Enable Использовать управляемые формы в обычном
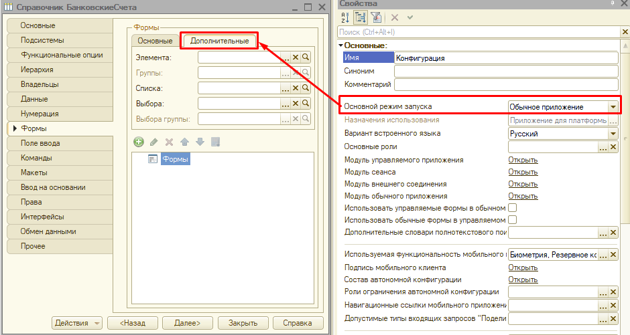630x335 pixels. (512, 207)
